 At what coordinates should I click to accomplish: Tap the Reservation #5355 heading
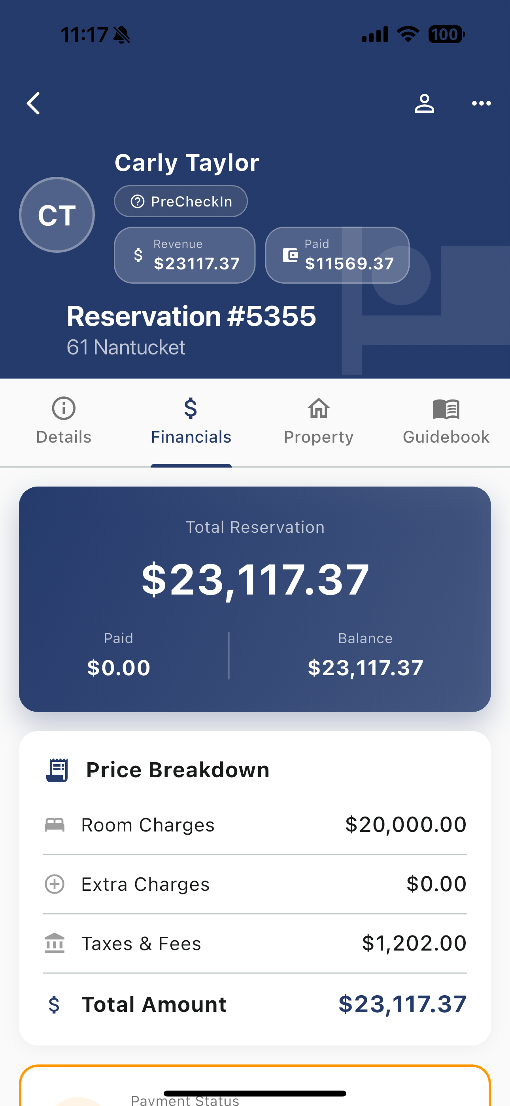coord(191,316)
